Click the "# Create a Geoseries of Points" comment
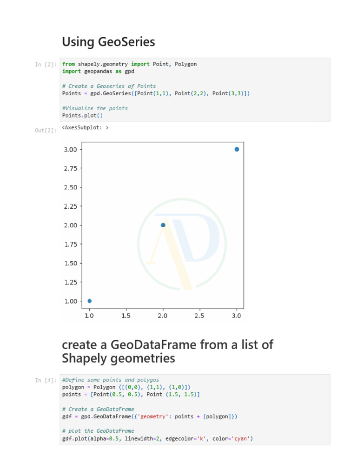This screenshot has width=357, height=476. click(x=109, y=86)
